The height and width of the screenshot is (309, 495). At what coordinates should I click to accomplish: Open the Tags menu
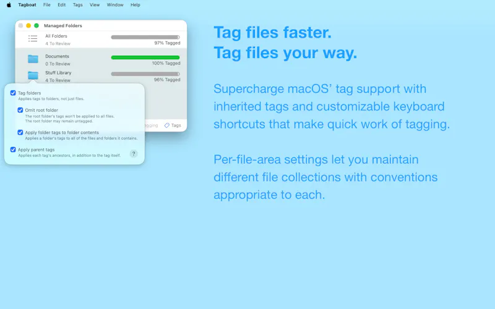[78, 5]
